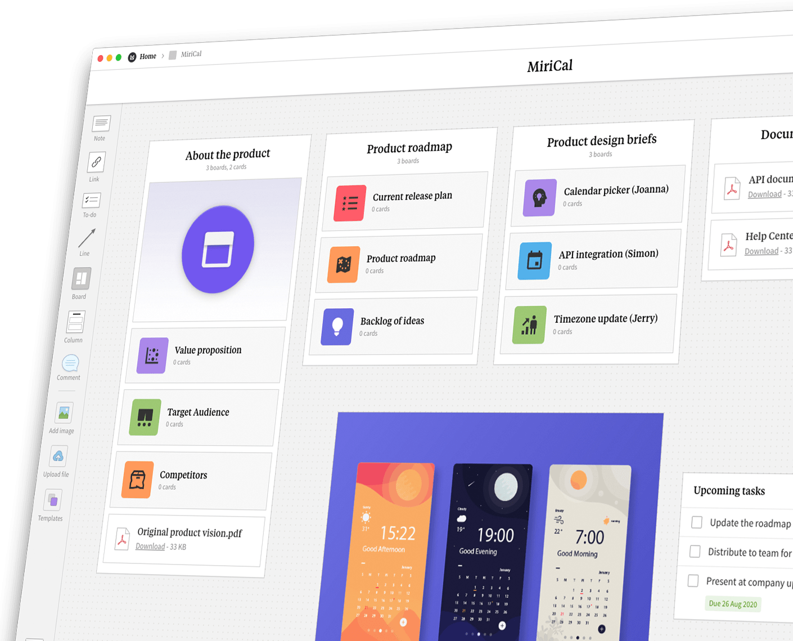Open the Backlog of ideas lightbulb icon
This screenshot has width=793, height=641.
(337, 327)
